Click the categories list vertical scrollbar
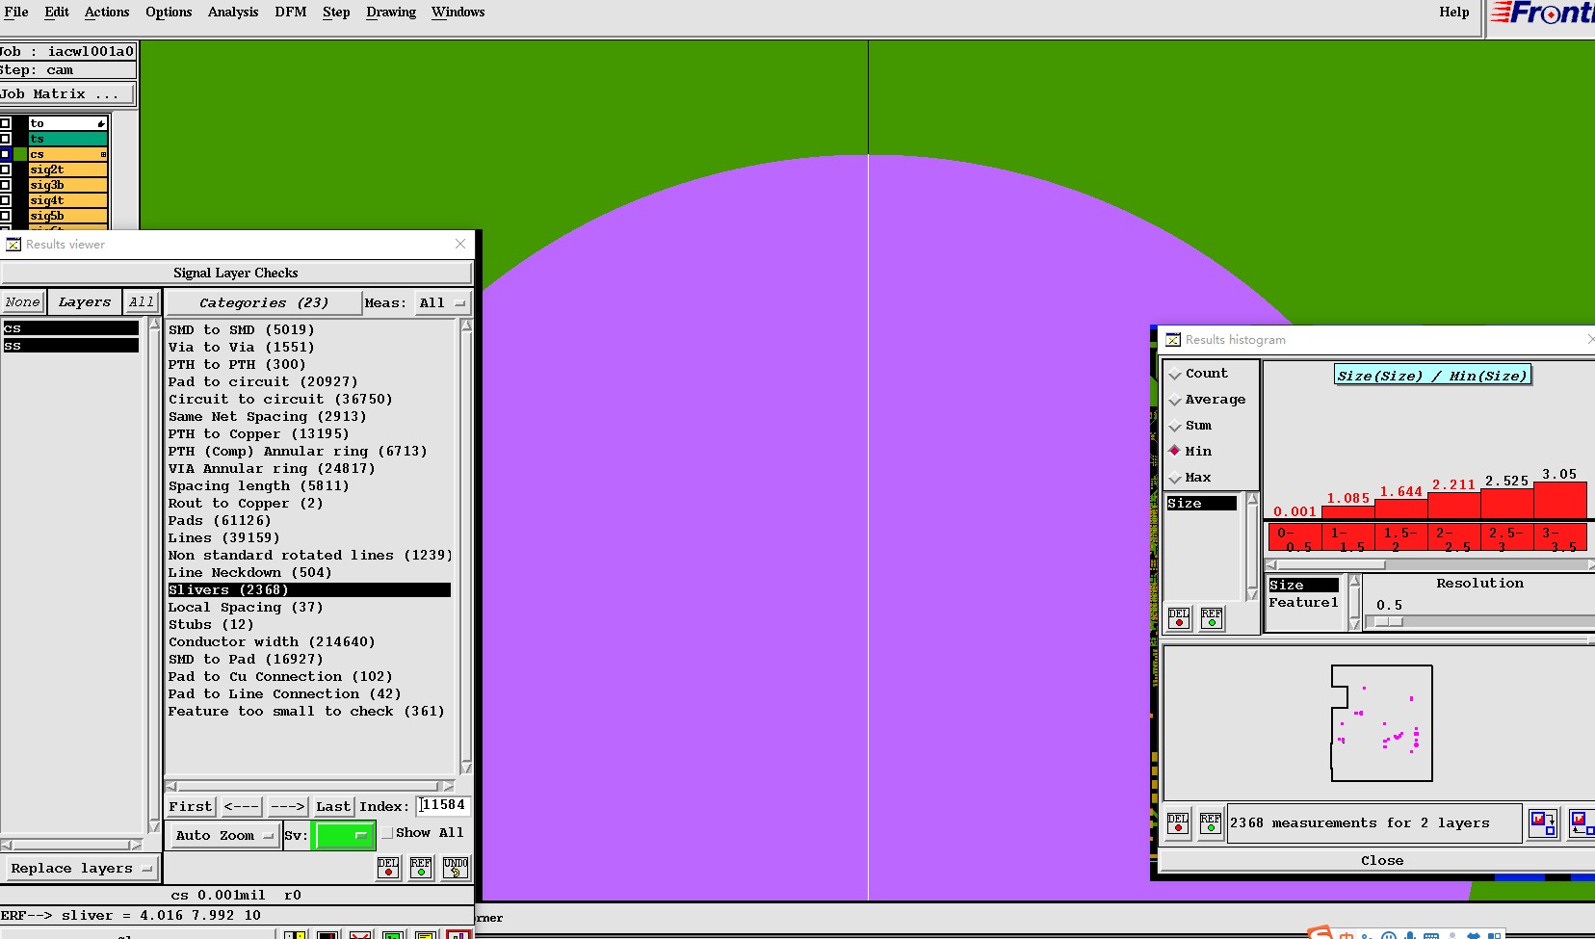This screenshot has width=1595, height=939. click(x=466, y=547)
